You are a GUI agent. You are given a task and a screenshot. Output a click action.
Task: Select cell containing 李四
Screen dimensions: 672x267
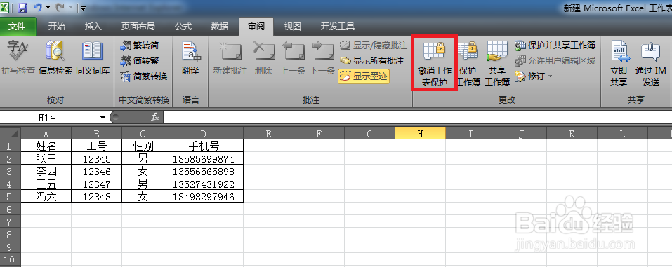coord(46,171)
